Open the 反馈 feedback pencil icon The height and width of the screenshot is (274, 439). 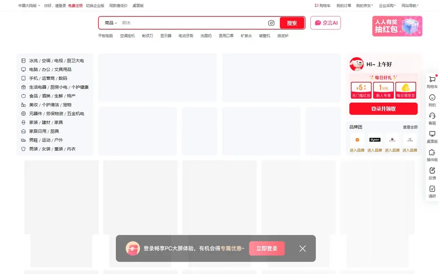432,170
